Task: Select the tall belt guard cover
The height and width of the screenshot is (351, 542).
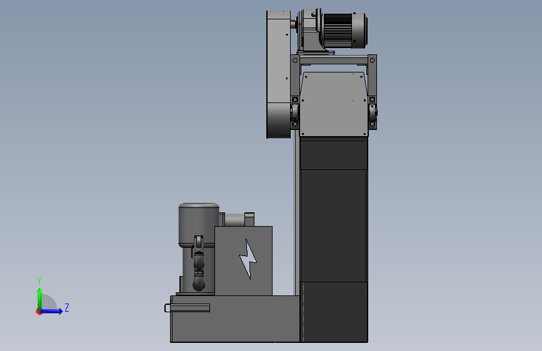Action: pos(279,74)
